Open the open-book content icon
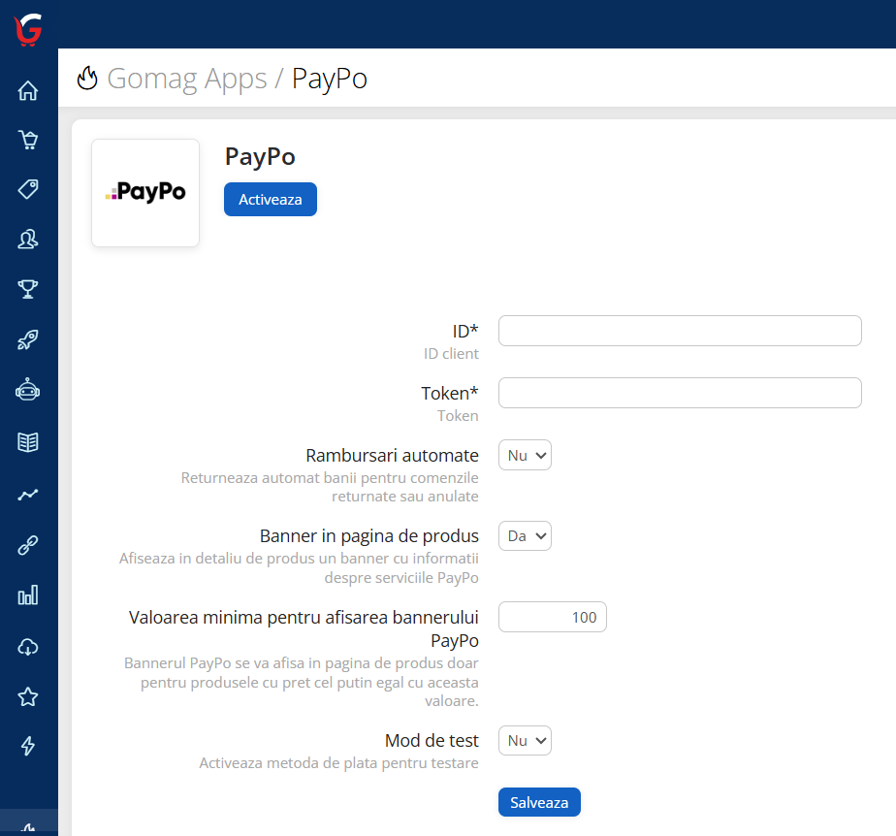The image size is (896, 836). pos(28,441)
